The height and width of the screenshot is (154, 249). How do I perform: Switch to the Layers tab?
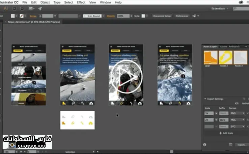click(223, 46)
